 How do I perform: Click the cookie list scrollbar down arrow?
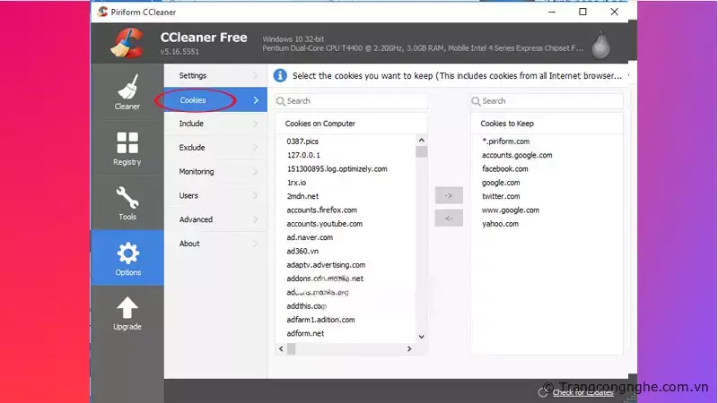point(421,337)
